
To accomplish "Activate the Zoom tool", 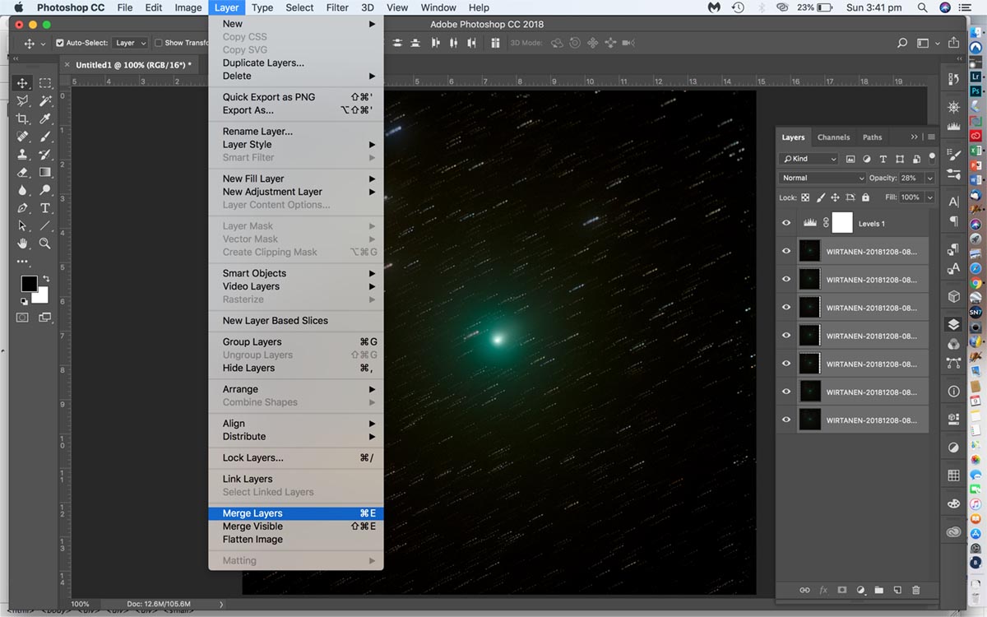I will tap(45, 244).
